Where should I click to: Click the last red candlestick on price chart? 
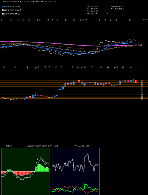136,82
